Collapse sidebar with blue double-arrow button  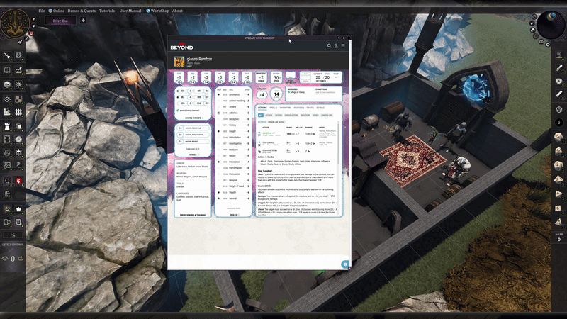(x=345, y=264)
